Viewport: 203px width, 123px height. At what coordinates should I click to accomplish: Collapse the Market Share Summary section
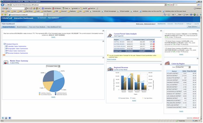103,58
